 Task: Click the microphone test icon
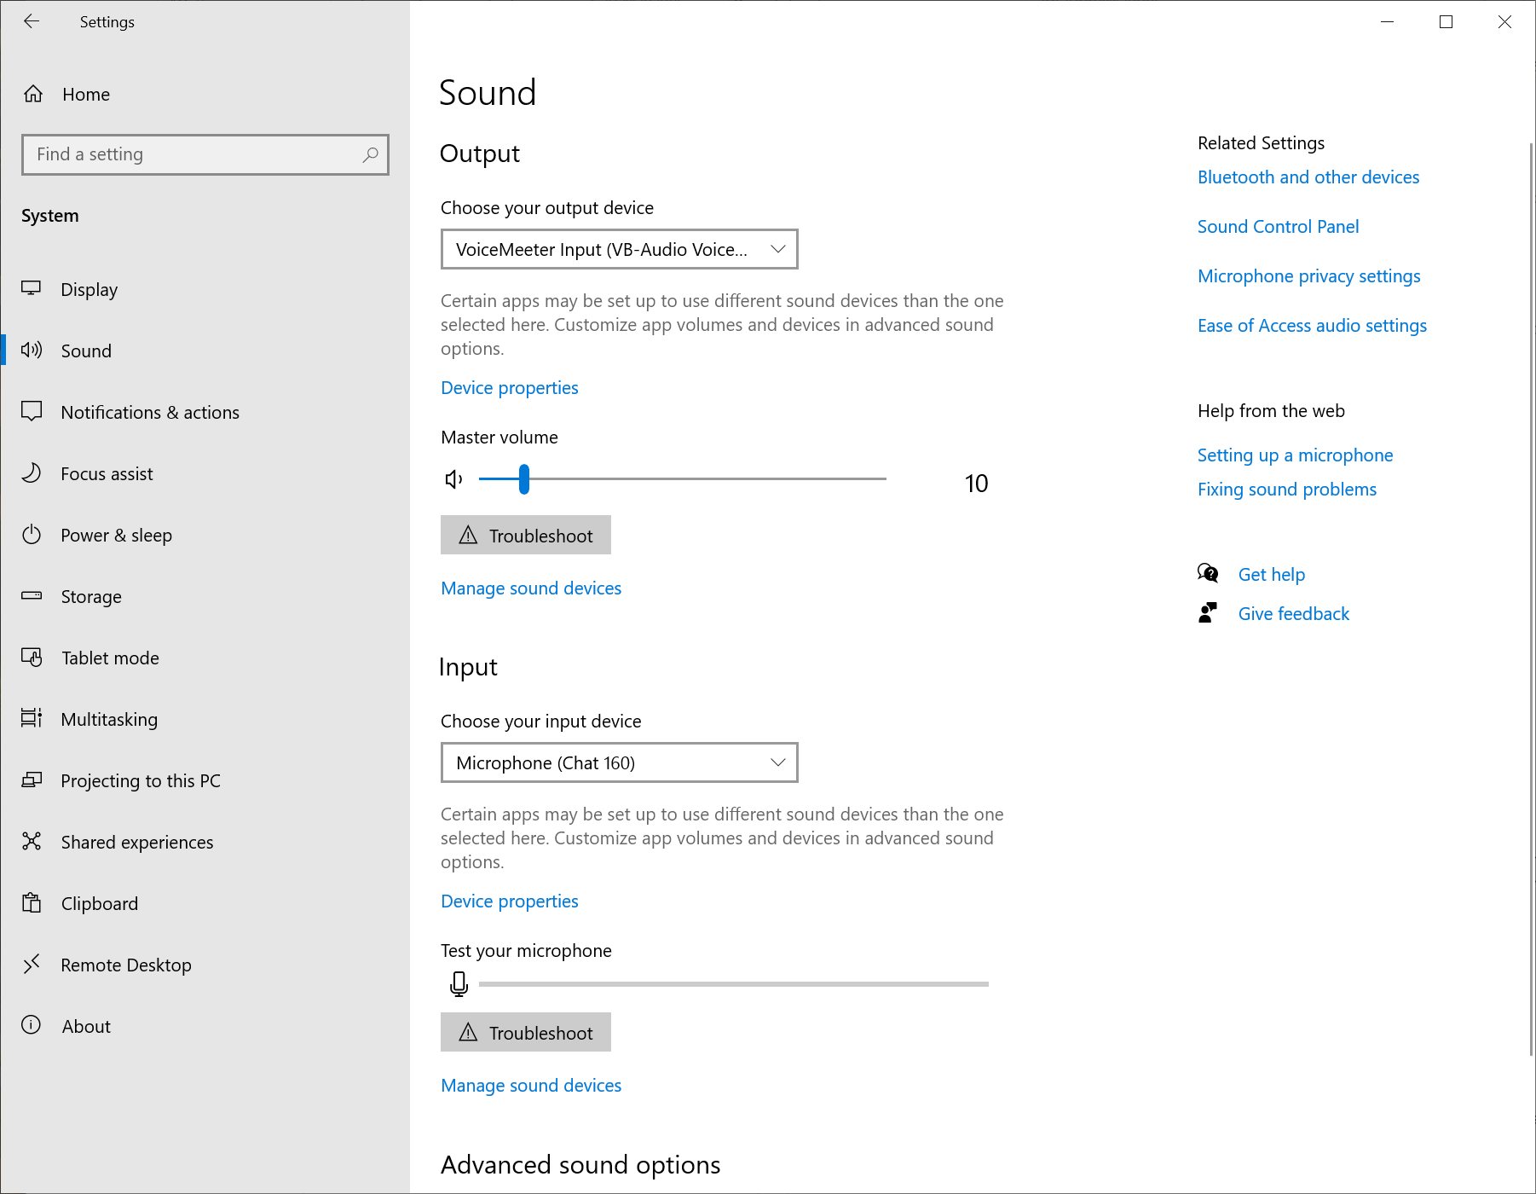tap(459, 984)
